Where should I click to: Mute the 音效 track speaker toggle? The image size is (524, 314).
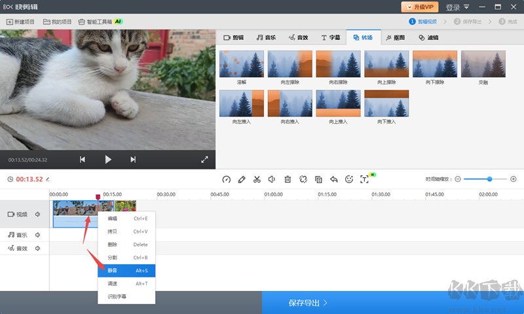[x=38, y=249]
